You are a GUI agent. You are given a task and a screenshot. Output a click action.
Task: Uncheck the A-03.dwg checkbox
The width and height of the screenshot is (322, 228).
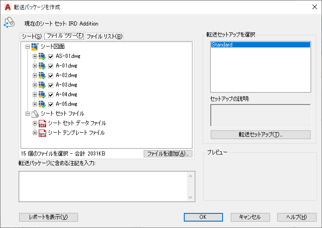click(51, 85)
